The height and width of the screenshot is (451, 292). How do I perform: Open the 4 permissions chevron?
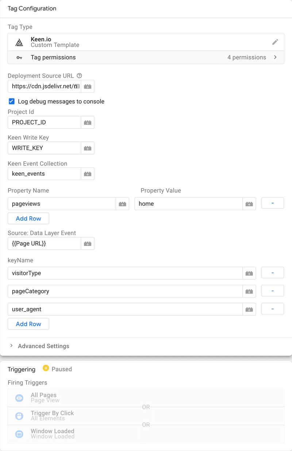(x=276, y=57)
